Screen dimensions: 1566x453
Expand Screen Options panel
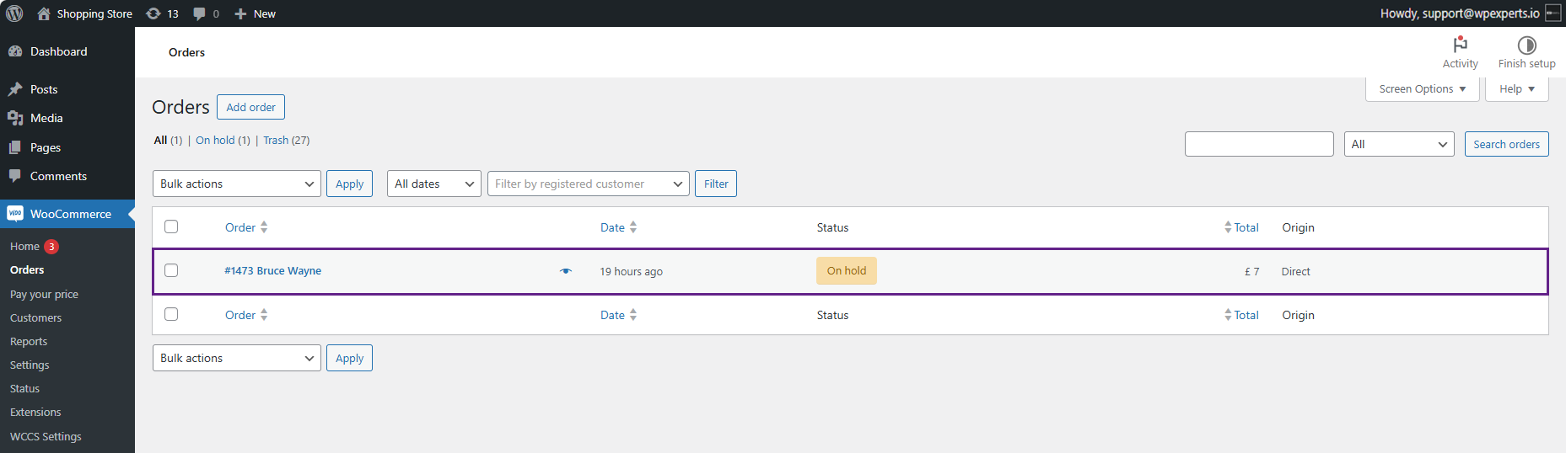point(1422,88)
